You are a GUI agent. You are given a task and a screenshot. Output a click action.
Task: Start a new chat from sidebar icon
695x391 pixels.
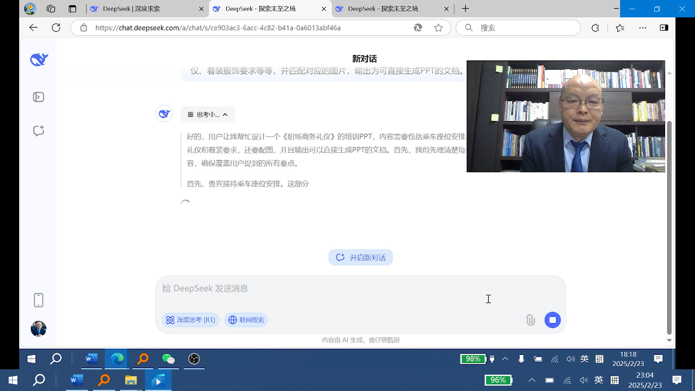[x=39, y=131]
